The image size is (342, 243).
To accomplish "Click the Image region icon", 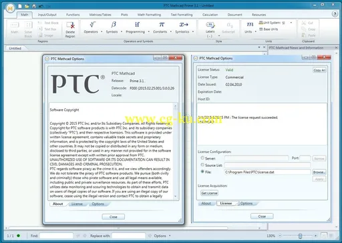I will tap(40, 35).
